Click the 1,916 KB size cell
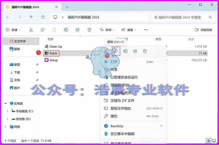 pos(200,46)
